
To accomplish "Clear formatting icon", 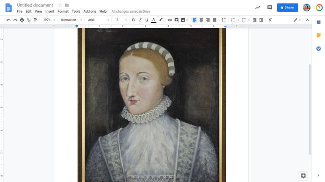I will 270,20.
